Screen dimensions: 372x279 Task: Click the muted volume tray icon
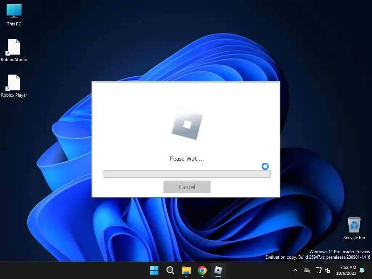328,270
